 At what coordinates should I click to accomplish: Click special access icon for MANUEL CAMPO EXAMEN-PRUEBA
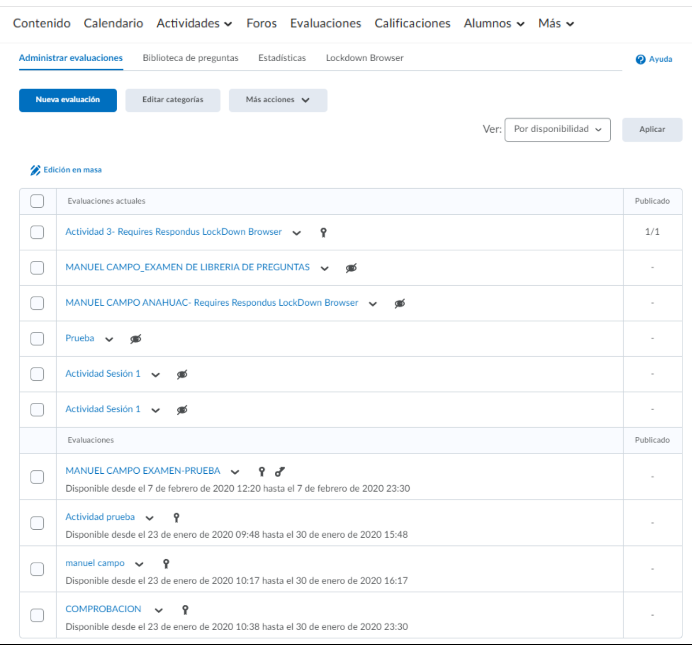coord(280,472)
